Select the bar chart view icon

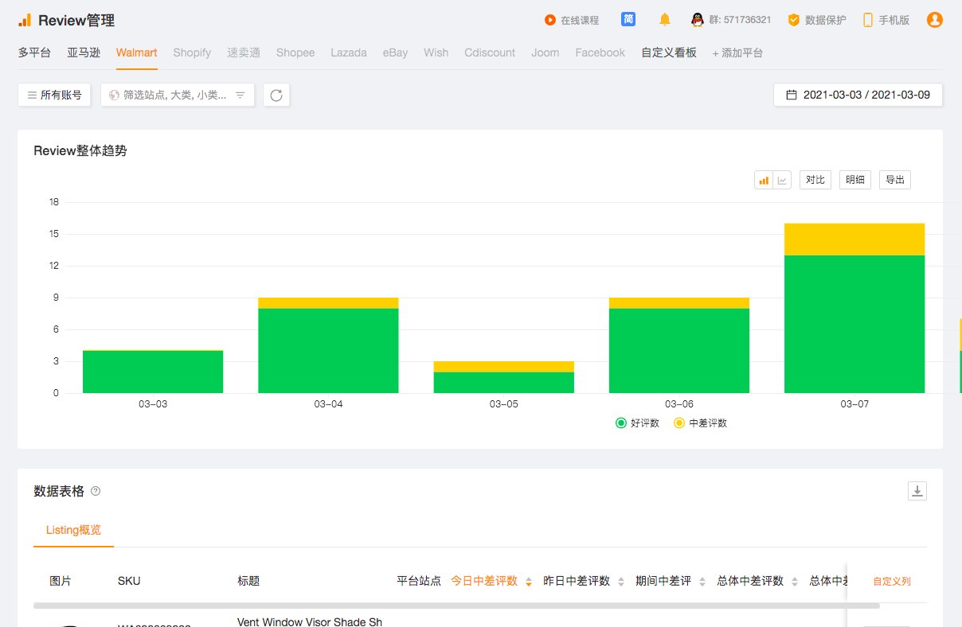[765, 180]
